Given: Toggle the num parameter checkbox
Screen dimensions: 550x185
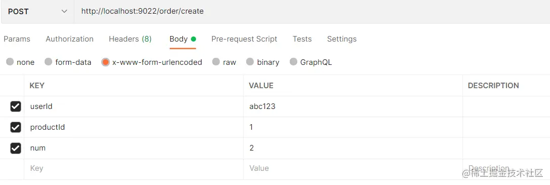Looking at the screenshot, I should [15, 148].
